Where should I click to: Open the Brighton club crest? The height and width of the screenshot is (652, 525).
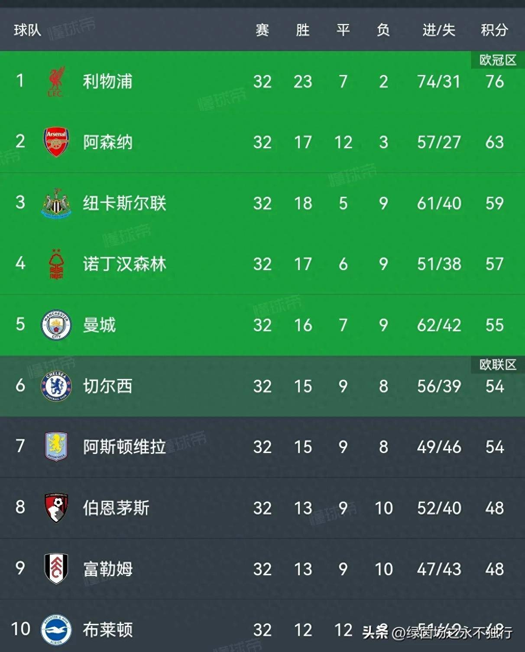coord(56,629)
